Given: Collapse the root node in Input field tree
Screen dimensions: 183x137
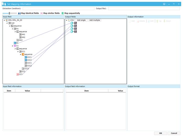Looking at the screenshot, I should tap(7, 23).
